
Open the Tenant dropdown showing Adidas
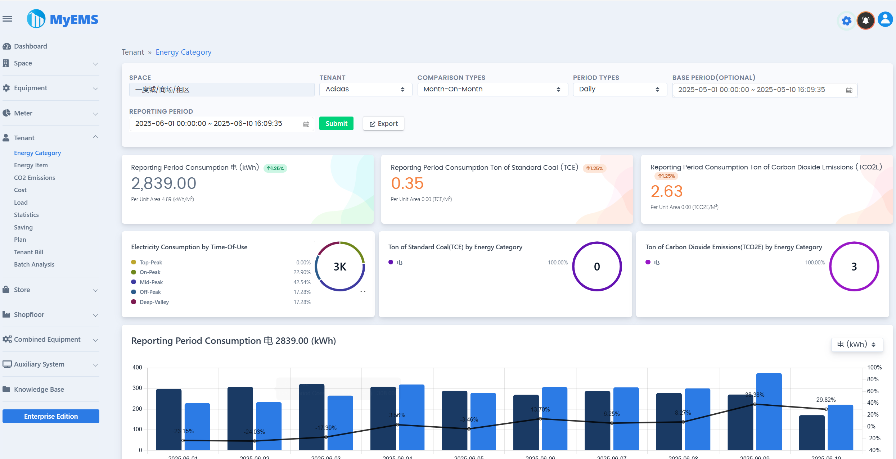365,89
